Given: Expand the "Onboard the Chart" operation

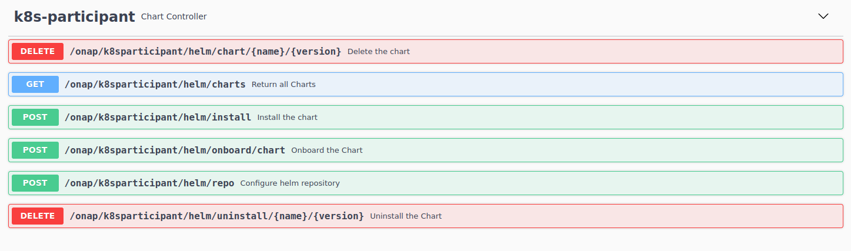Looking at the screenshot, I should [x=327, y=150].
